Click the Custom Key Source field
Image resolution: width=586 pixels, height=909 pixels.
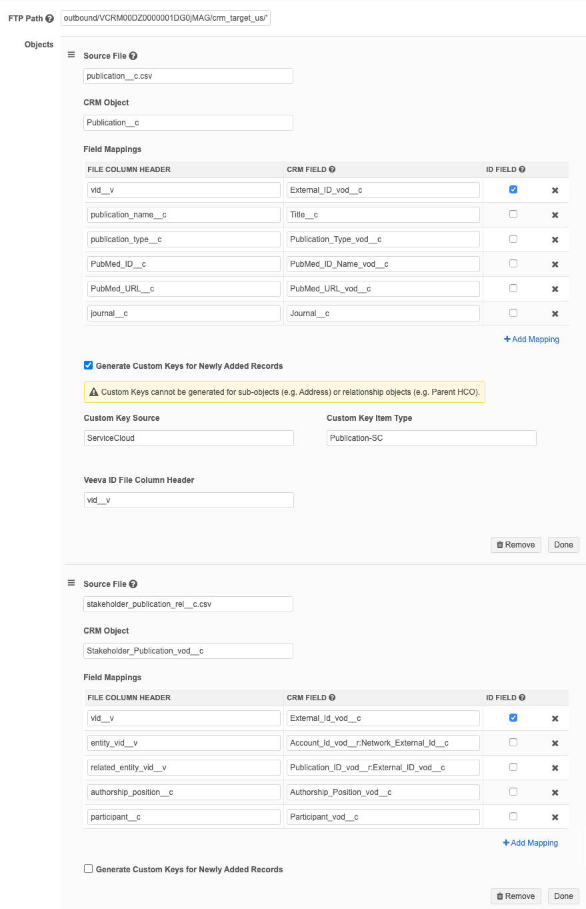pyautogui.click(x=189, y=438)
